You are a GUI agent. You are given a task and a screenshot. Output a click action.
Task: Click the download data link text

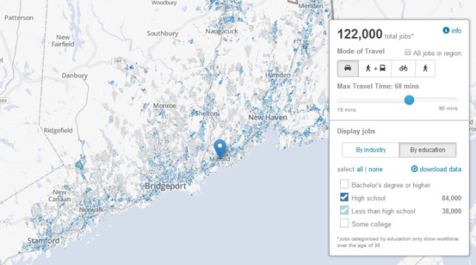440,169
